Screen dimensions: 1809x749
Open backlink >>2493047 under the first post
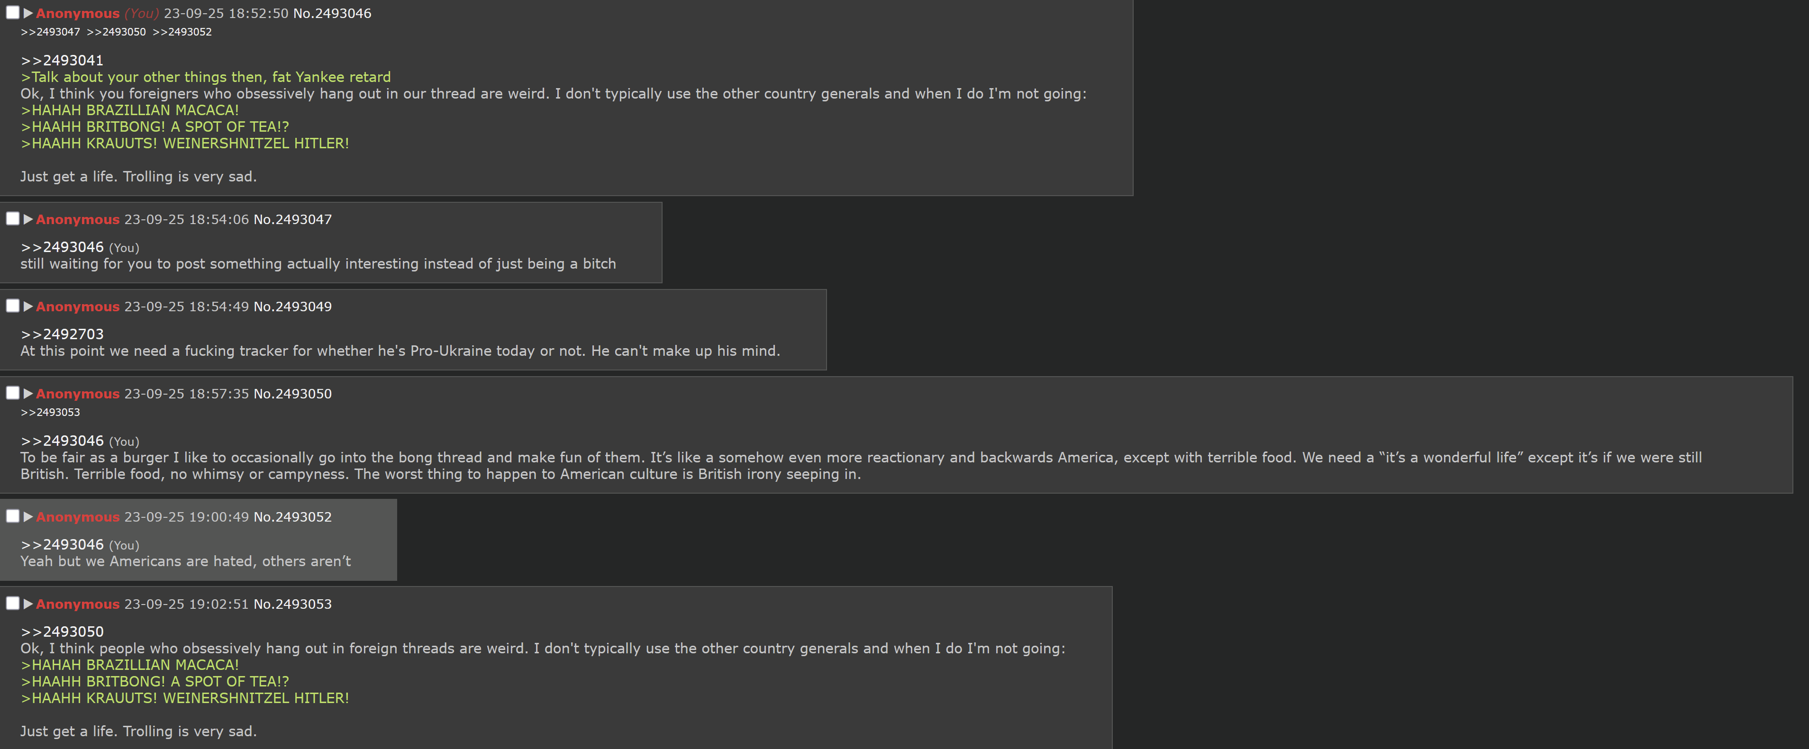coord(51,32)
